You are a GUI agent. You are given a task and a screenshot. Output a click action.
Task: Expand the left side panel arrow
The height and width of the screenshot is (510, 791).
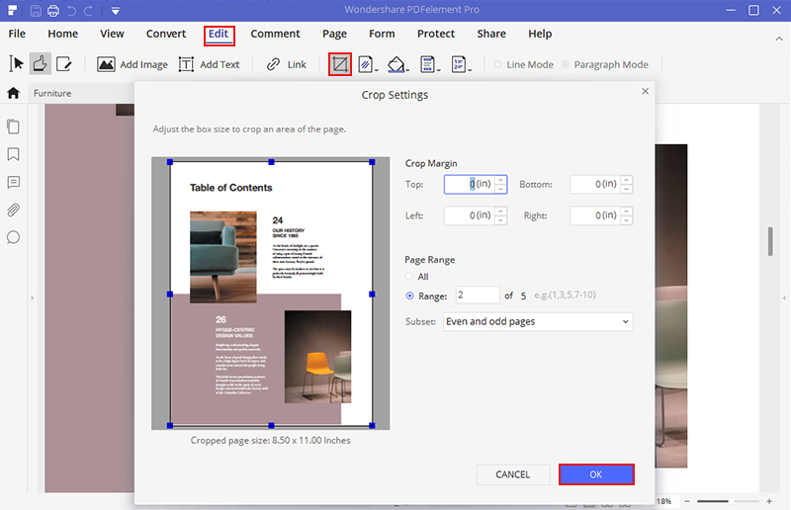(32, 298)
